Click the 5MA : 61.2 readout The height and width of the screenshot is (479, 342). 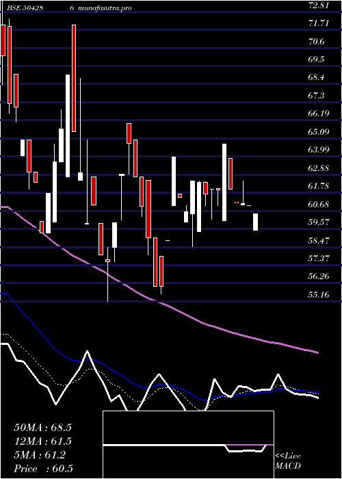(x=40, y=455)
